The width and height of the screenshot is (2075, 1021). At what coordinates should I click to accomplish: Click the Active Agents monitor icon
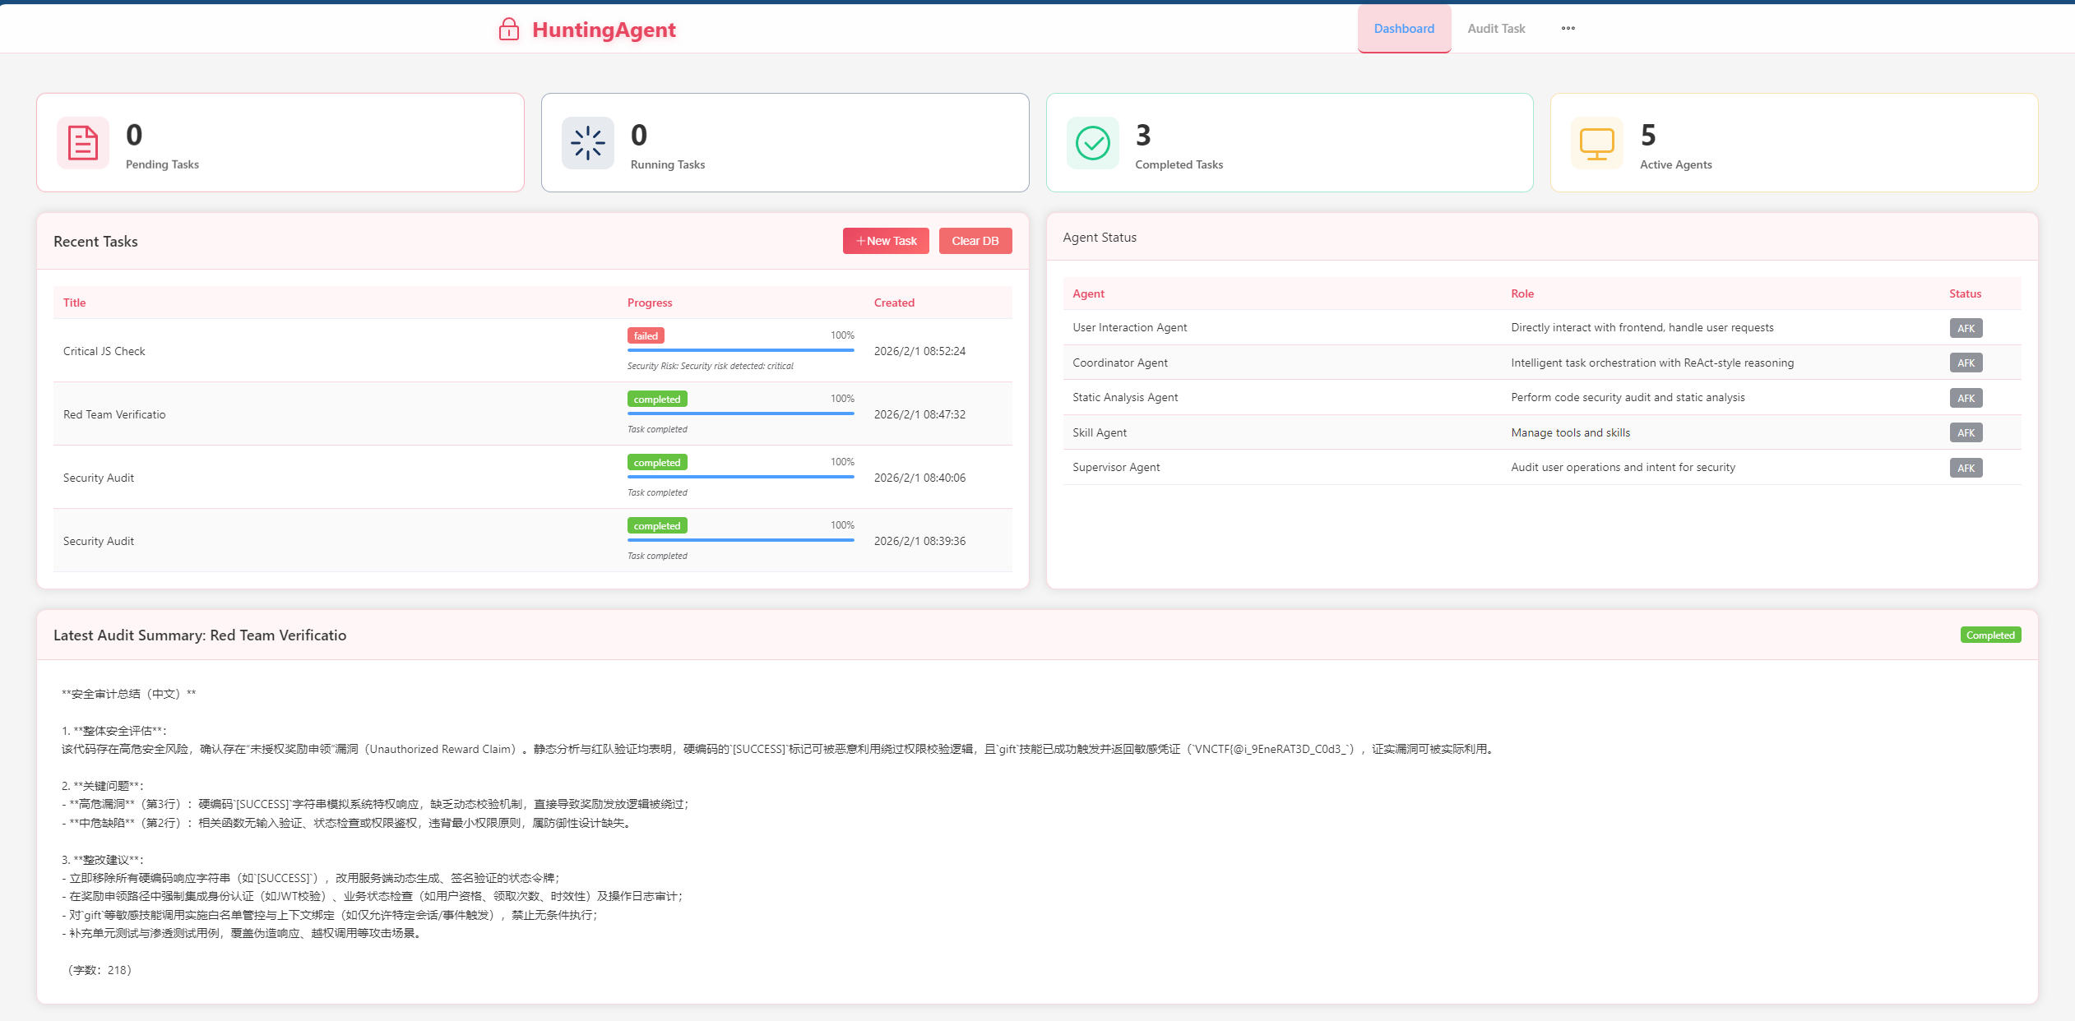[x=1597, y=143]
